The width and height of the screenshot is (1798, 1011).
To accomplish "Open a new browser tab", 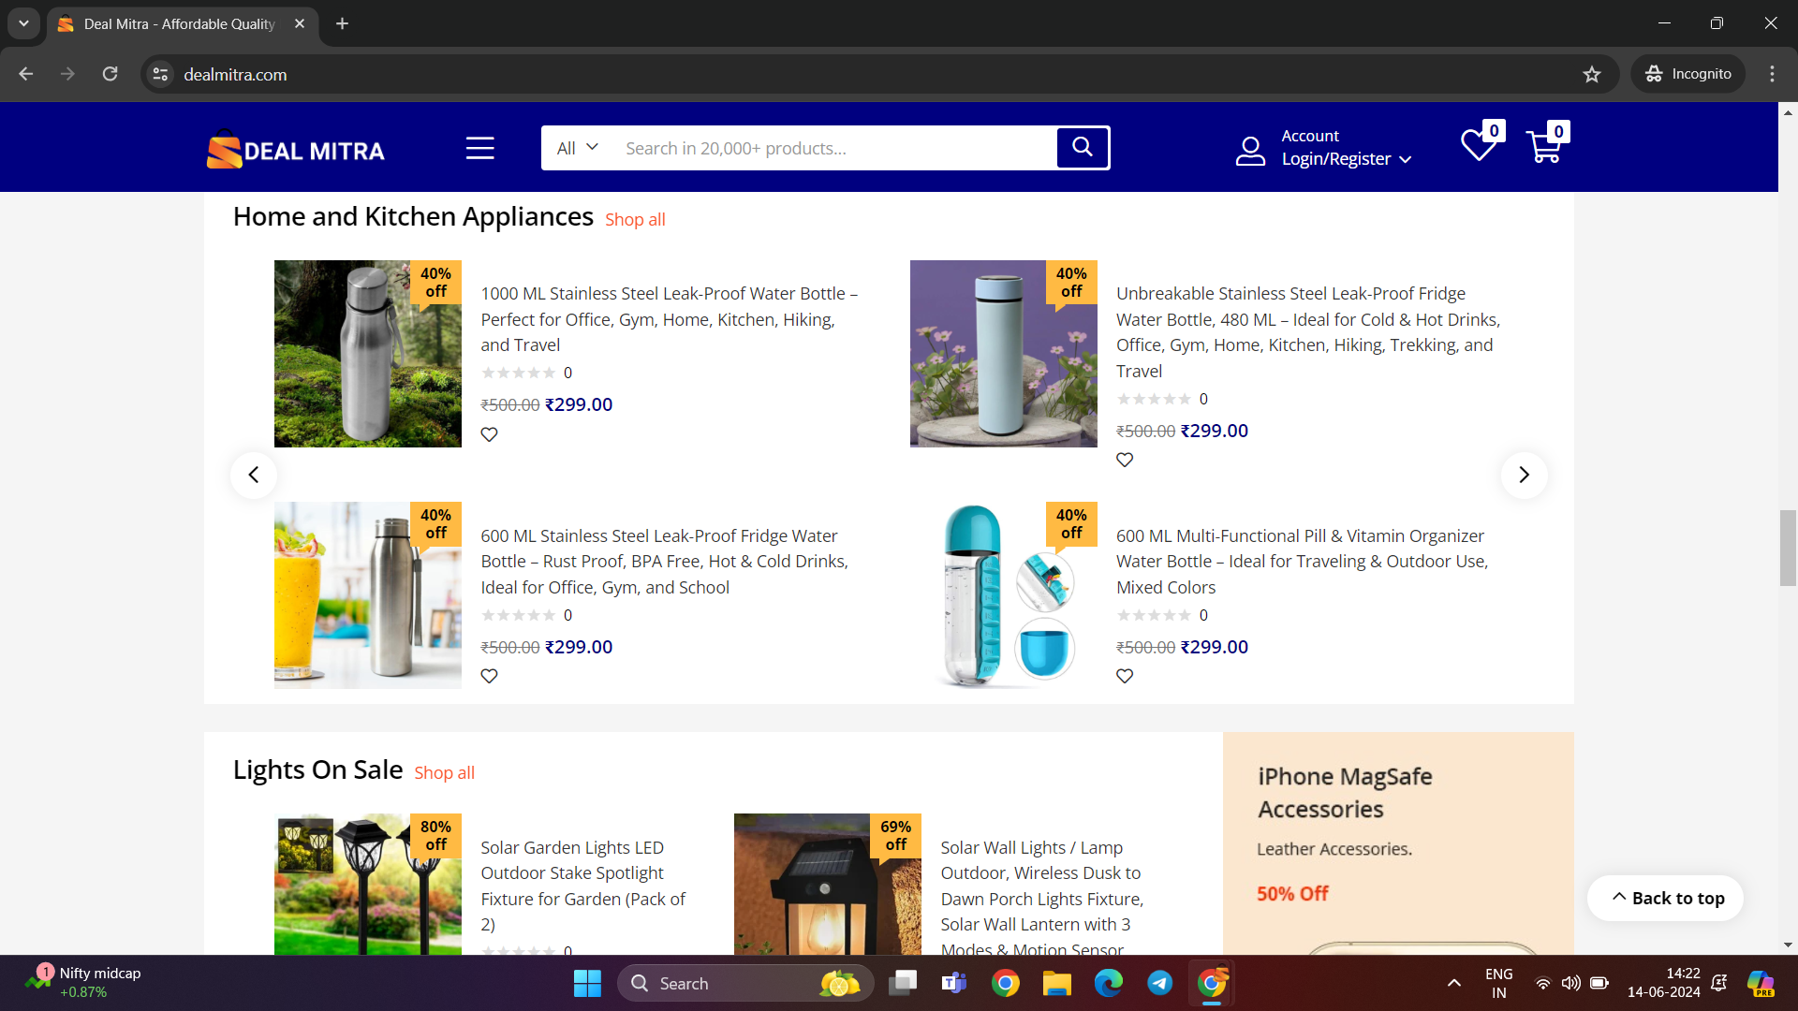I will click(343, 23).
